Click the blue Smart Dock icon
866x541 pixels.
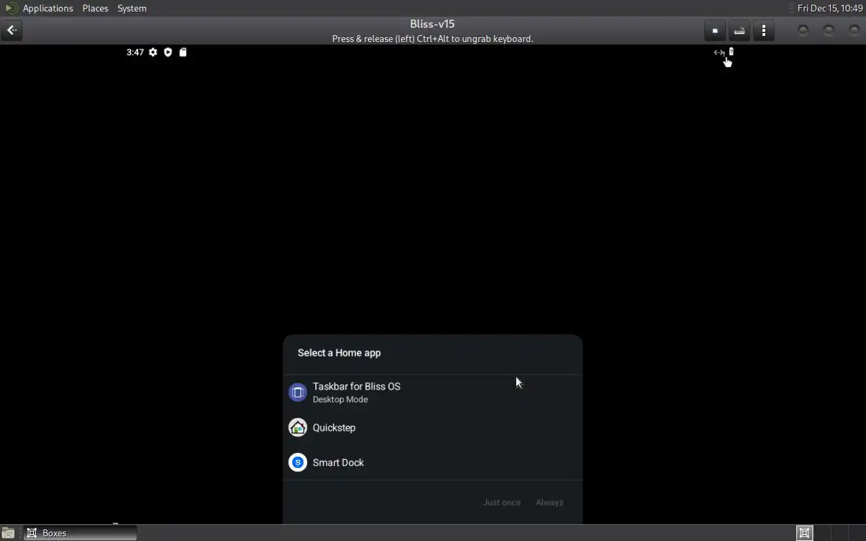click(298, 463)
